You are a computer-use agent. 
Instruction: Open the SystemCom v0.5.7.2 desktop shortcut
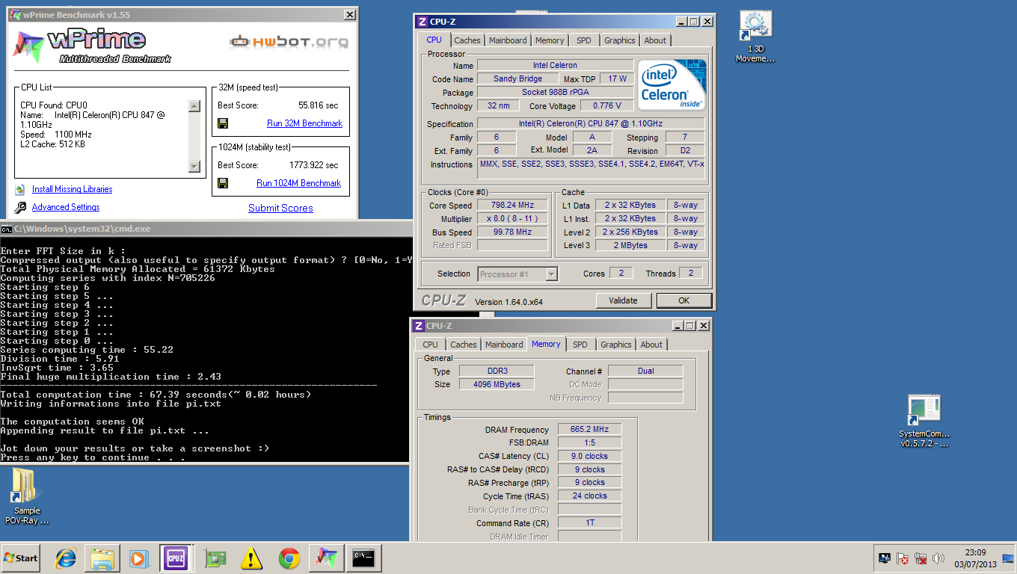pos(924,422)
